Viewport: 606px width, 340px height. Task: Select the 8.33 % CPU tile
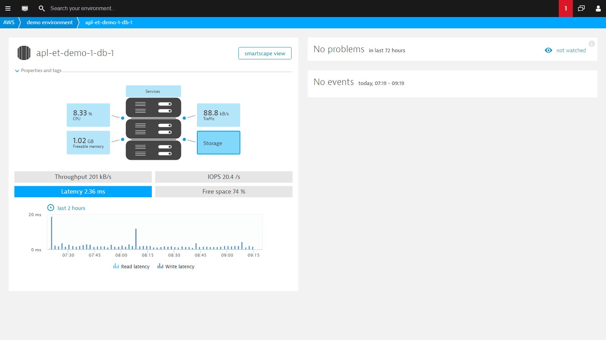pos(88,115)
